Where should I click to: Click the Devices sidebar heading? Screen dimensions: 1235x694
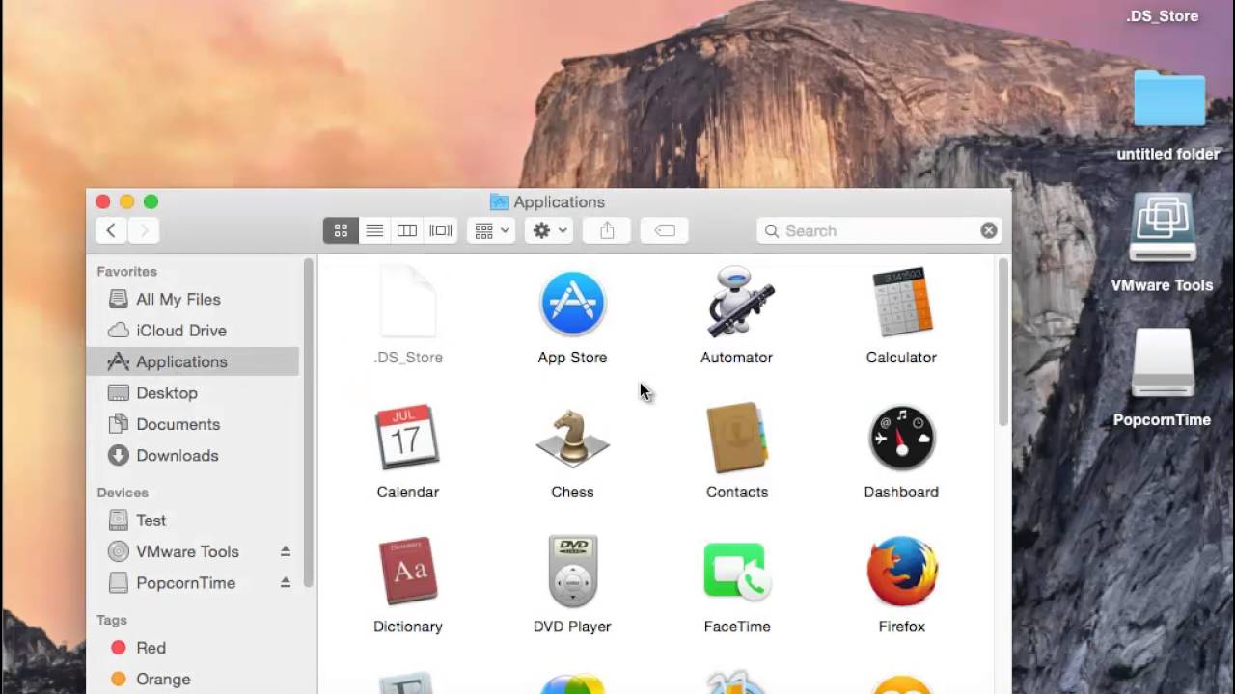point(123,493)
